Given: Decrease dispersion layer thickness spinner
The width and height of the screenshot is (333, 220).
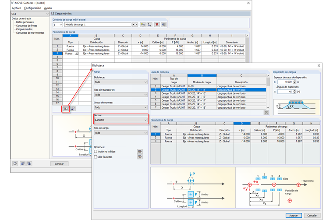Looking at the screenshot, I should tap(294, 83).
